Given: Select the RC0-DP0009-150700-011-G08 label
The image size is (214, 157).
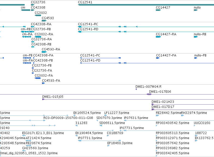Looking at the screenshot, I should pos(68,118).
